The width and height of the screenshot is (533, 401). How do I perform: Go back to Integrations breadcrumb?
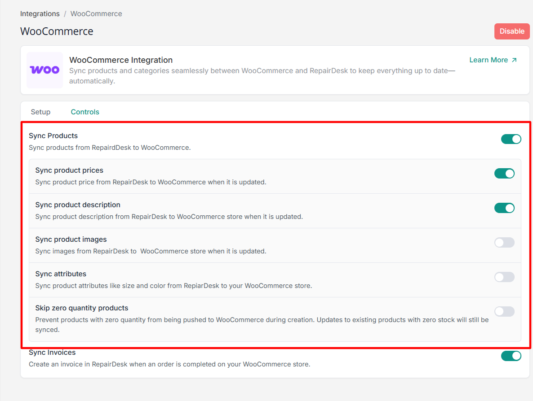(x=40, y=14)
